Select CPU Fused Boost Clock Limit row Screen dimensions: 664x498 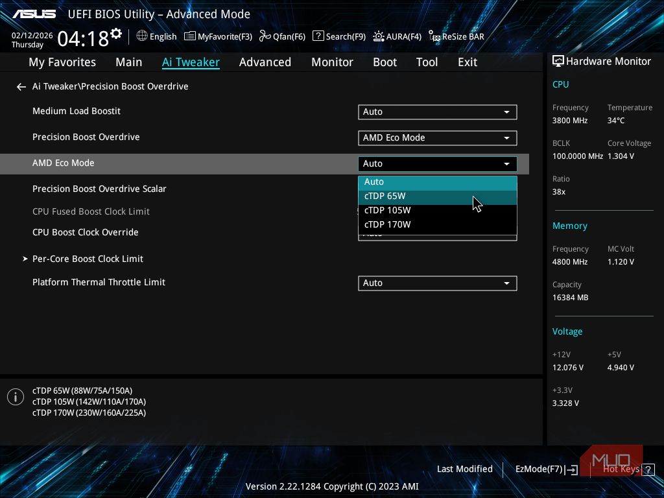point(91,212)
